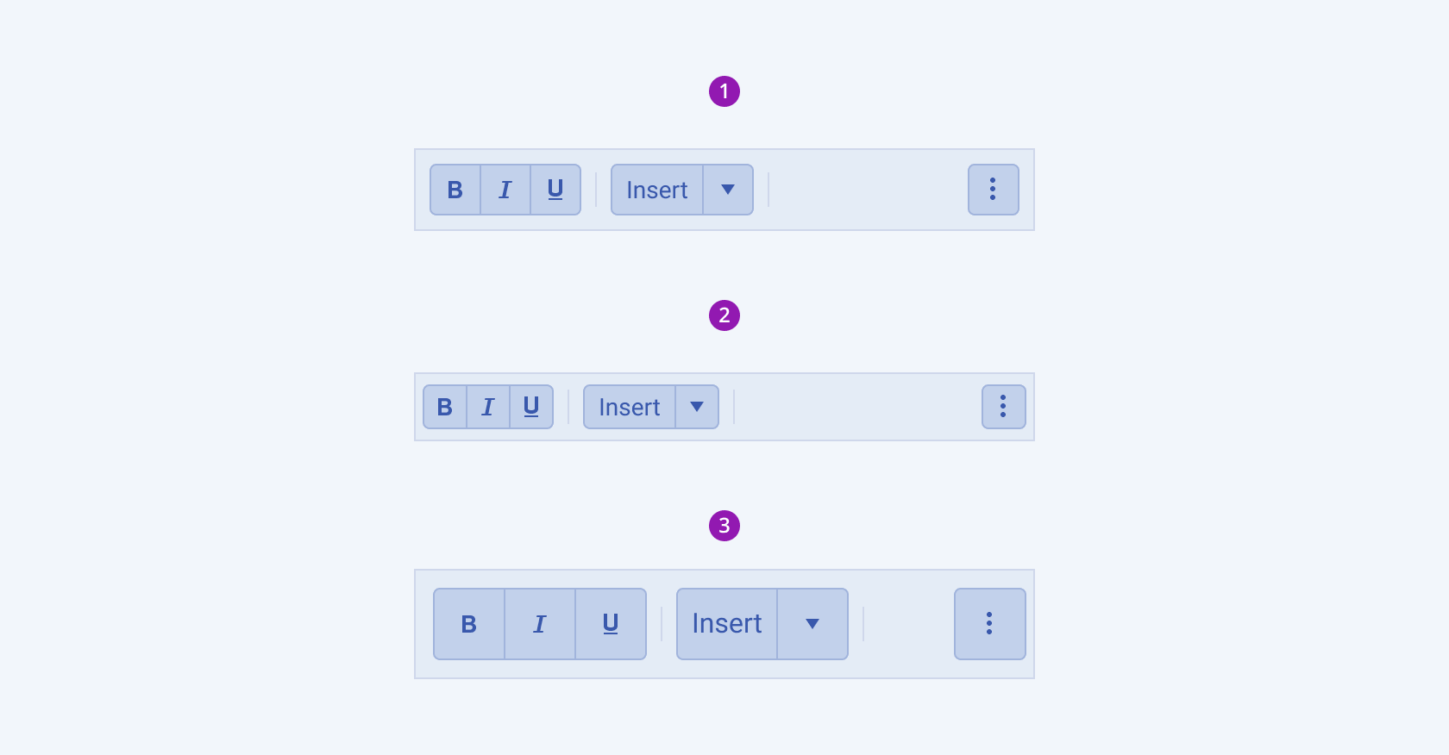This screenshot has height=755, width=1449.
Task: Open the three-dot menu in toolbar 3
Action: [988, 623]
